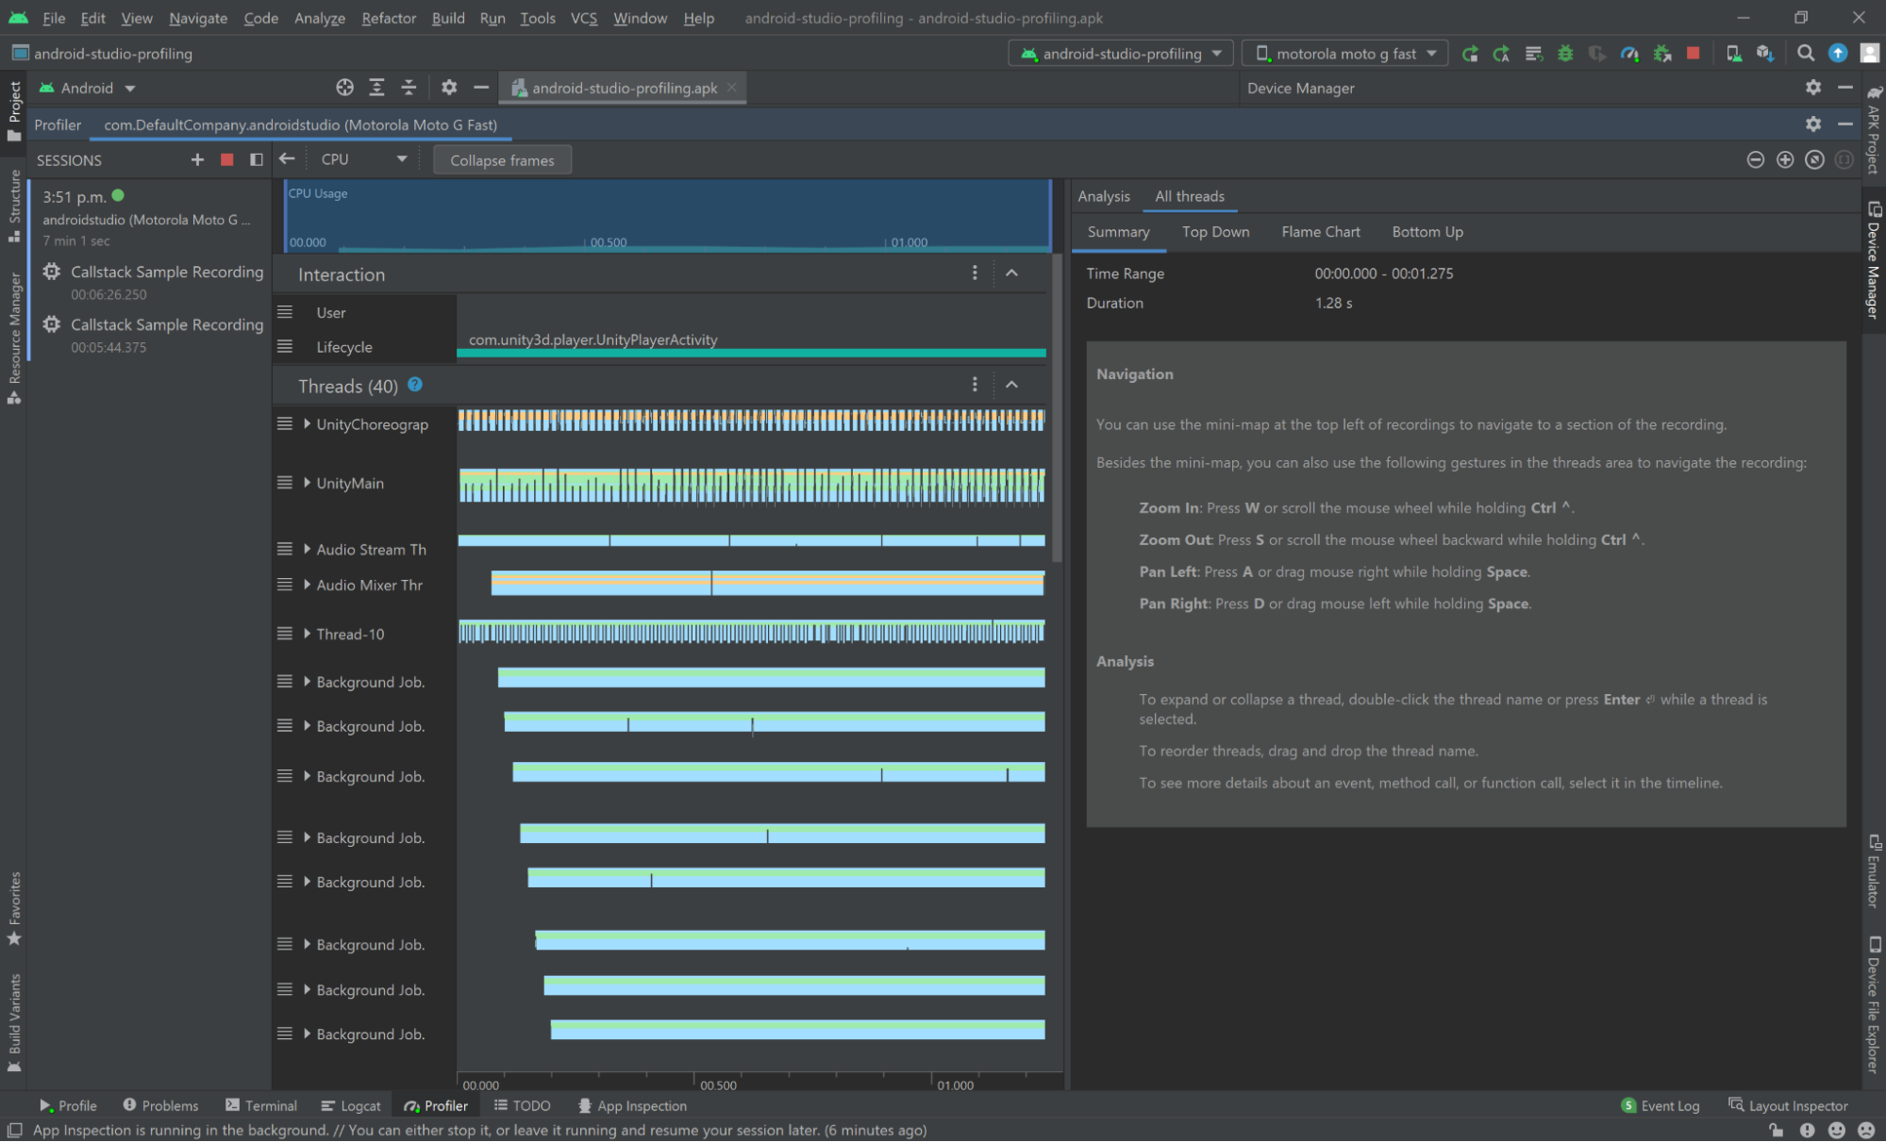The image size is (1886, 1142).
Task: Toggle the sessions panel expand icon
Action: [256, 160]
